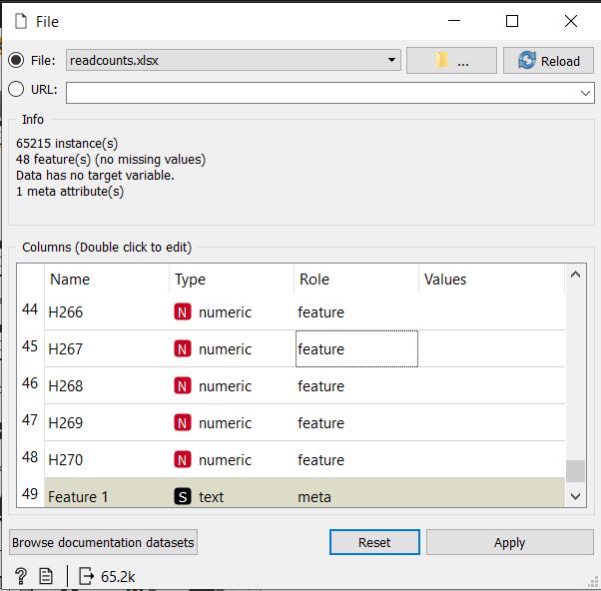601x591 pixels.
Task: Click the numeric type label of H267
Action: click(225, 349)
